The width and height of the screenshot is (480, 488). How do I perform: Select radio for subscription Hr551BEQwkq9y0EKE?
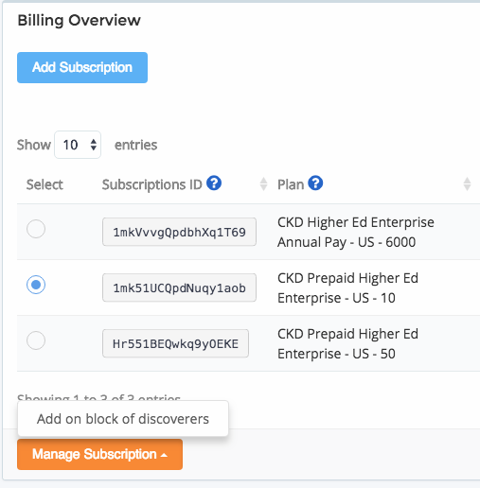pyautogui.click(x=36, y=340)
